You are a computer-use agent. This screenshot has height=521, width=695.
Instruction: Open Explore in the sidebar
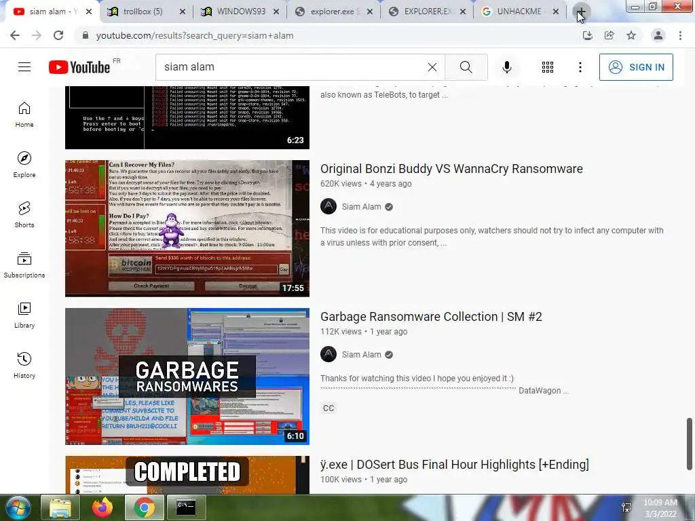(x=24, y=165)
